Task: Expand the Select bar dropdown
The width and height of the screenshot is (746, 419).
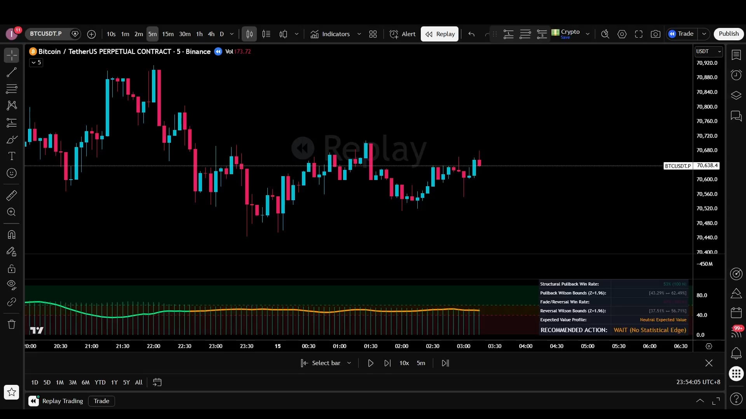Action: (x=349, y=363)
